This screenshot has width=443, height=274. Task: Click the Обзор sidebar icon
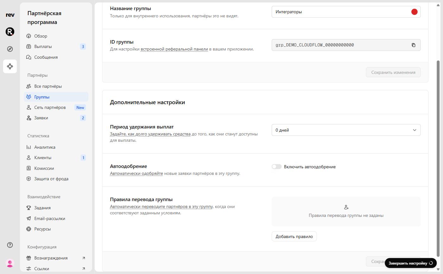[29, 36]
